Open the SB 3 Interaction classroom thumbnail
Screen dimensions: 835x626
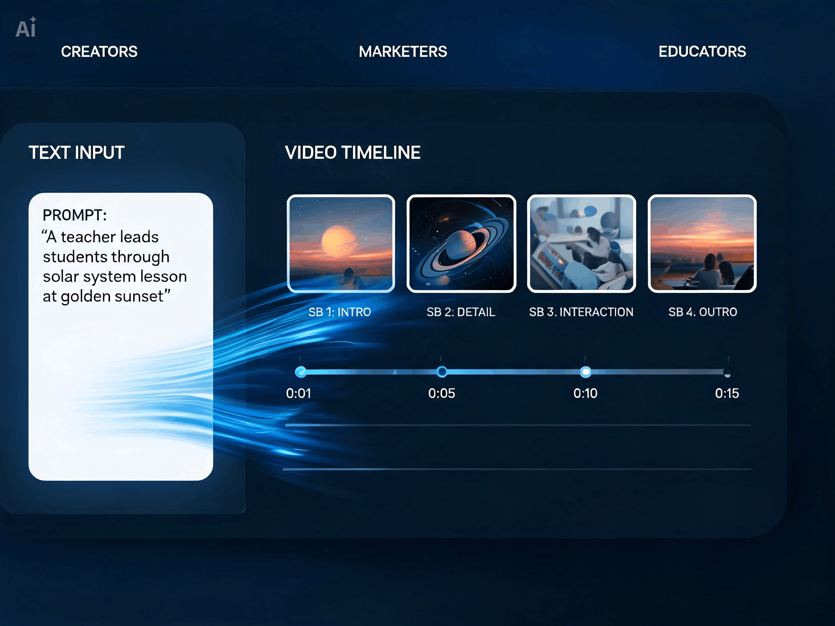(582, 244)
